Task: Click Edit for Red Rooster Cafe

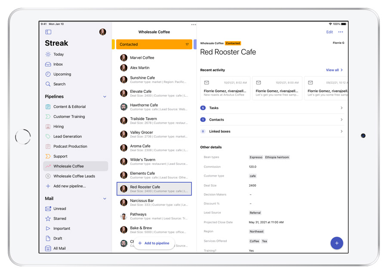Action: (x=329, y=32)
